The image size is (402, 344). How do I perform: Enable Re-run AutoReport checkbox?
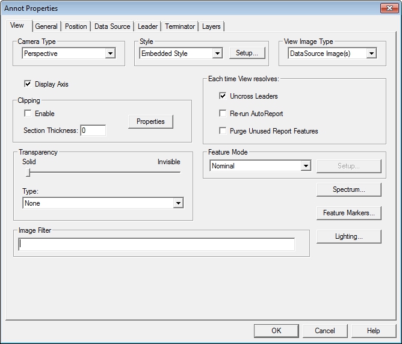click(223, 114)
